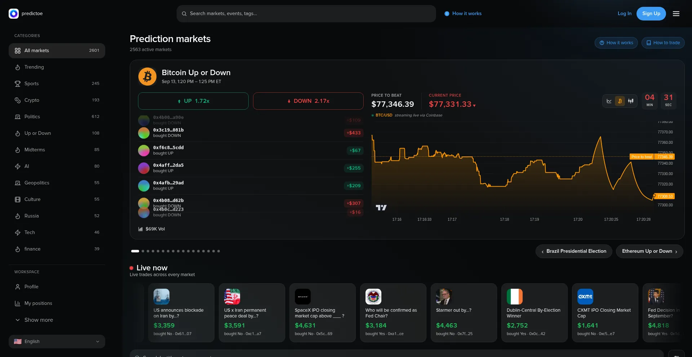Open the English language dropdown
This screenshot has height=357, width=692.
[57, 342]
